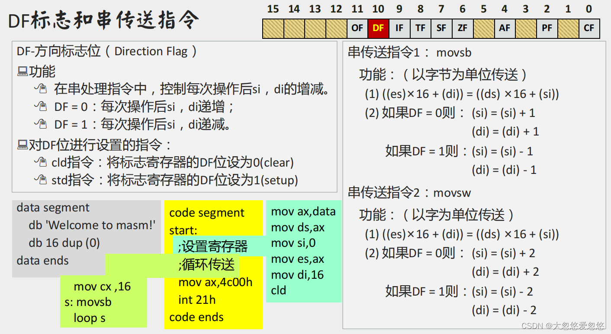The width and height of the screenshot is (611, 334).
Task: Click the hatched reserved cell under bit 3
Action: click(526, 28)
